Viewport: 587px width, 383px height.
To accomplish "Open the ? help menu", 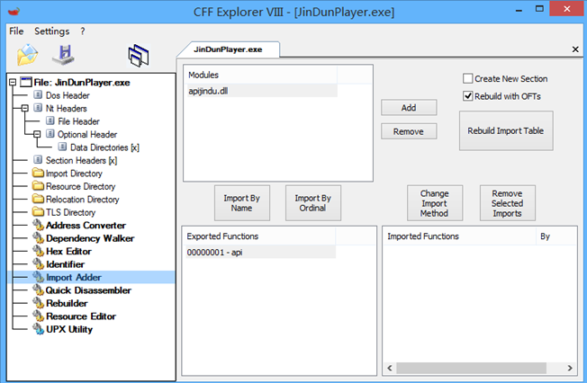I will click(x=82, y=31).
